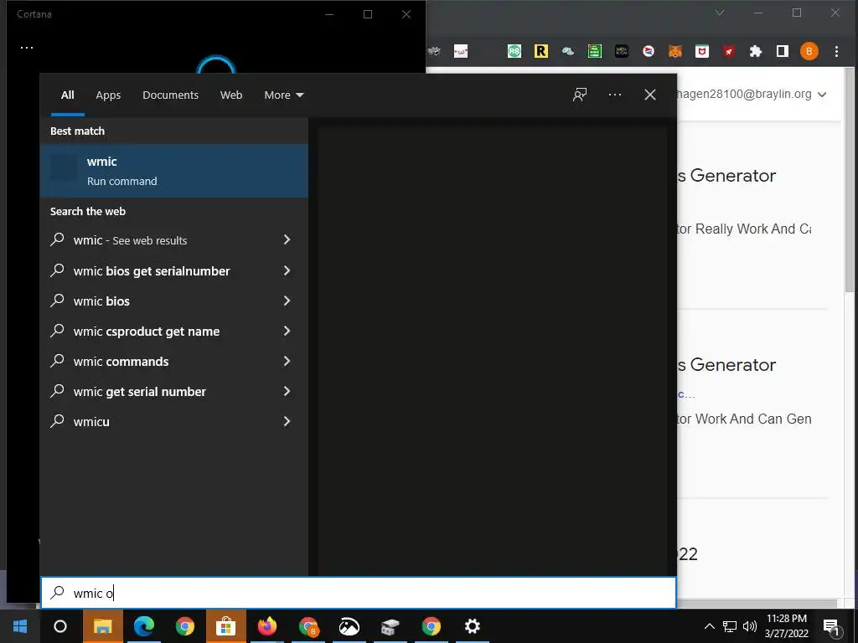Toggle Chrome's side panel icon
This screenshot has width=858, height=643.
pyautogui.click(x=783, y=51)
